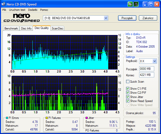Click the cyan PI Errors legend swatch
This screenshot has height=134, width=161.
pos(7,118)
